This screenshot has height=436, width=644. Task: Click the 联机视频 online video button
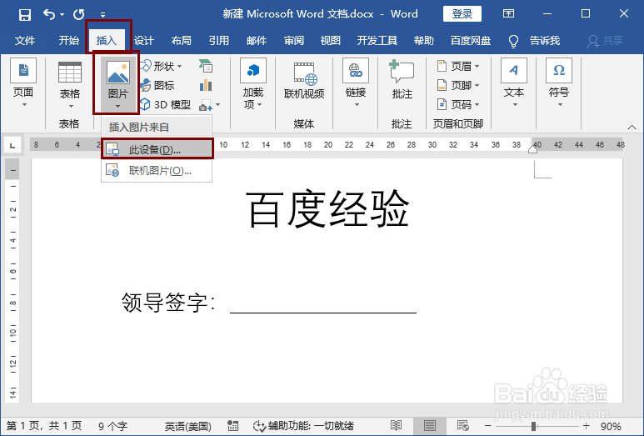point(304,82)
